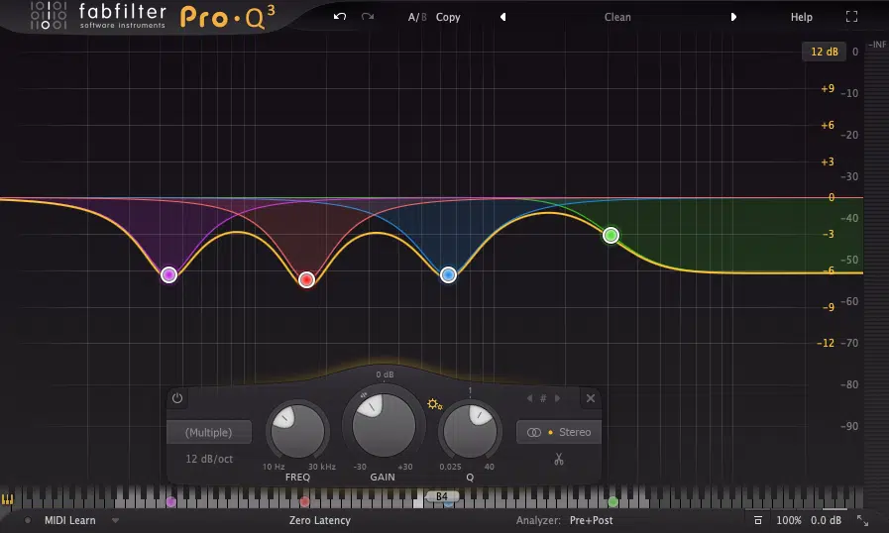Select the green EQ band node
The width and height of the screenshot is (889, 533).
pos(611,235)
